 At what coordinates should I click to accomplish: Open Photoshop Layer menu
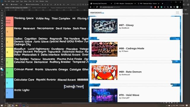click(x=17, y=1)
